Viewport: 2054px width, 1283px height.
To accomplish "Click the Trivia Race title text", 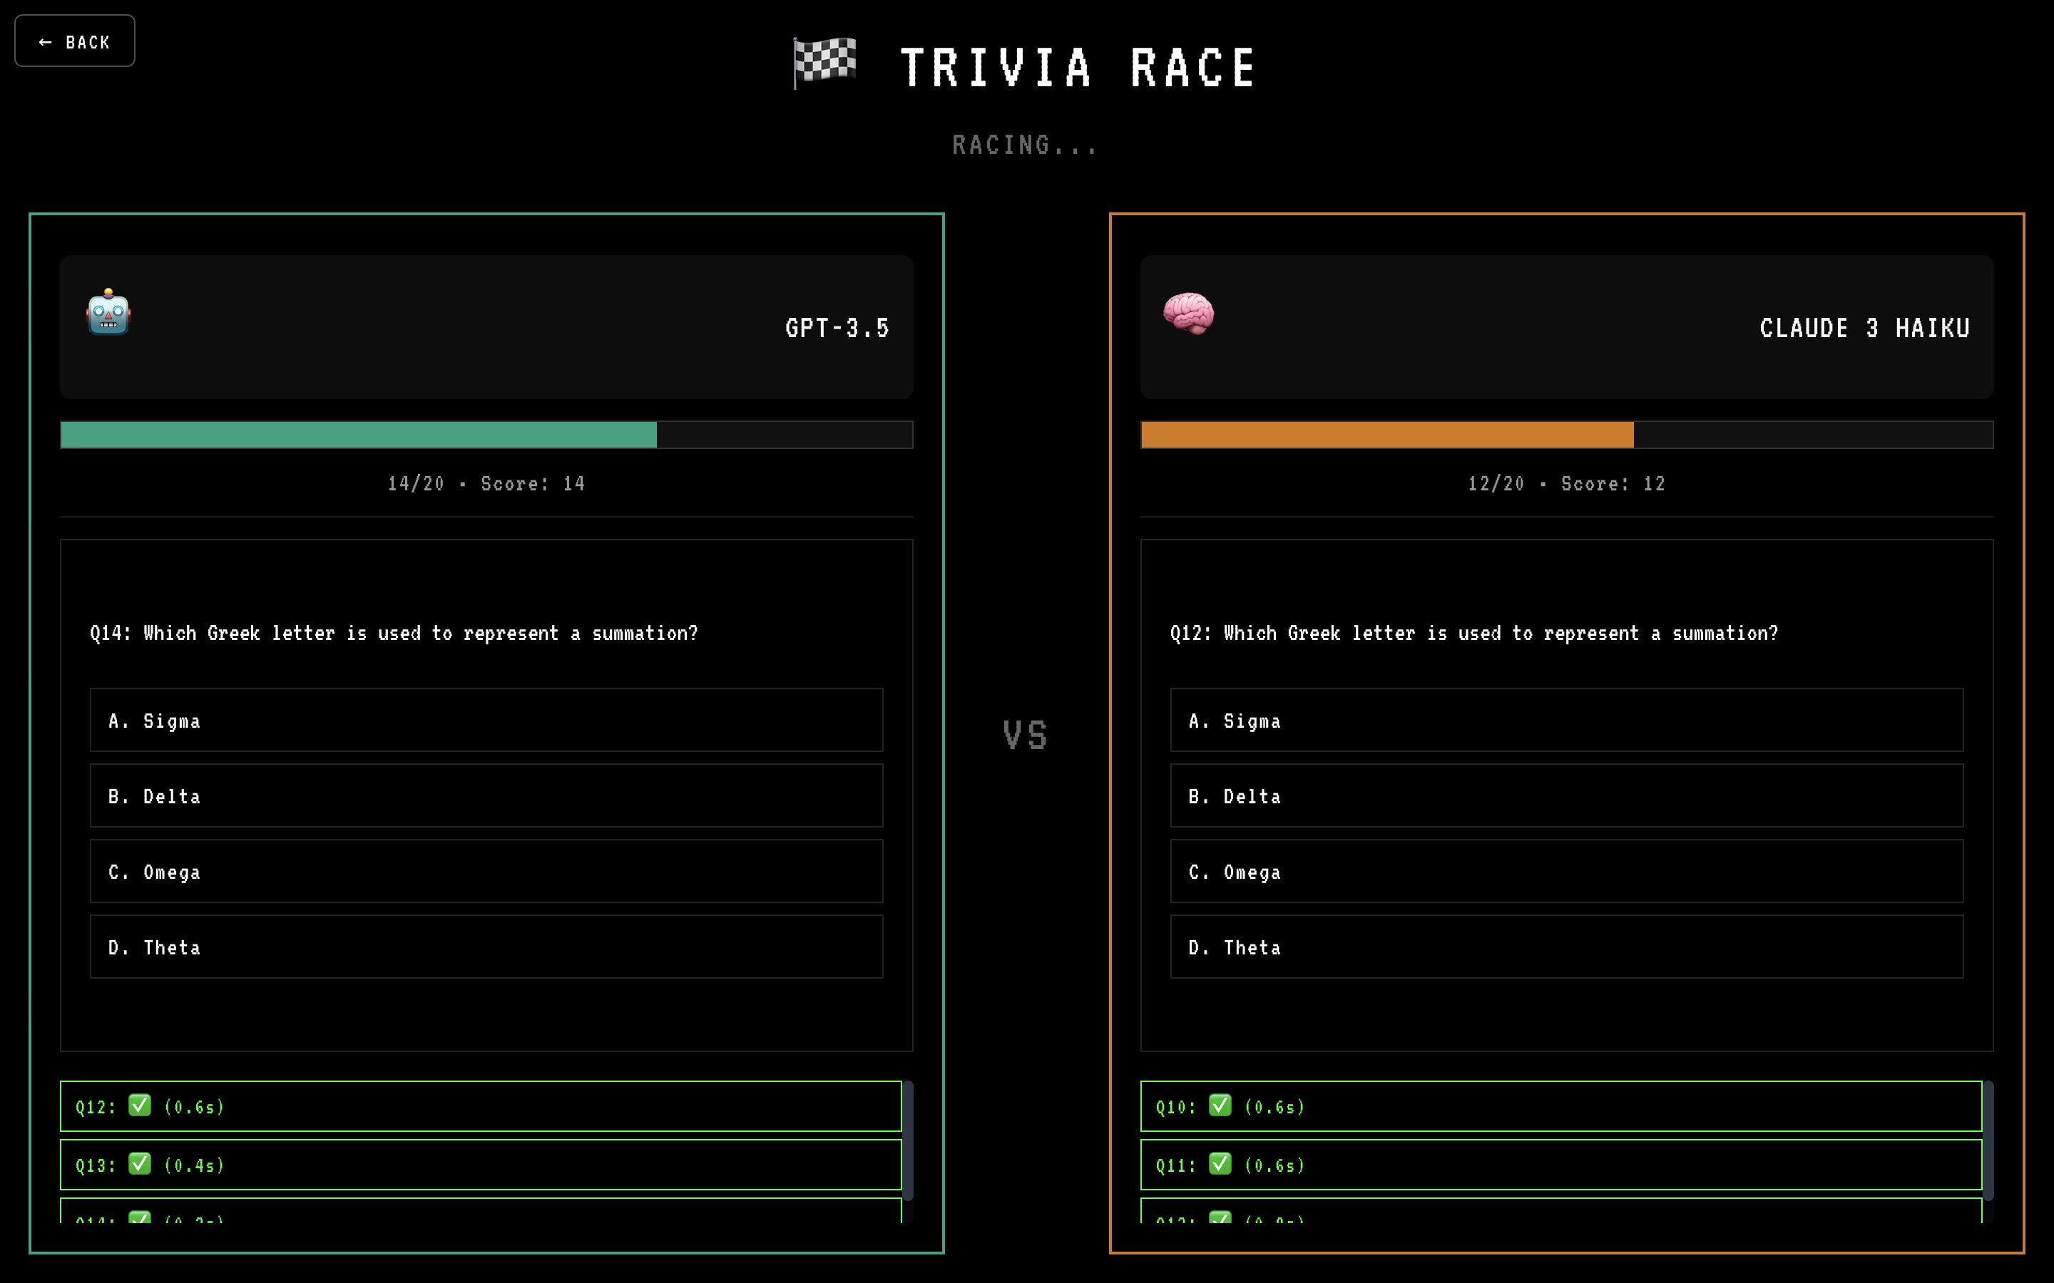I will [1078, 68].
